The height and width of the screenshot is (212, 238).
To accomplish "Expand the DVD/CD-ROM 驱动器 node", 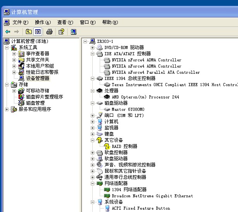I will [92, 47].
